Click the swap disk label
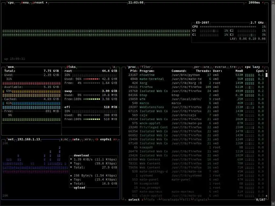This screenshot has height=206, width=275. pyautogui.click(x=68, y=91)
